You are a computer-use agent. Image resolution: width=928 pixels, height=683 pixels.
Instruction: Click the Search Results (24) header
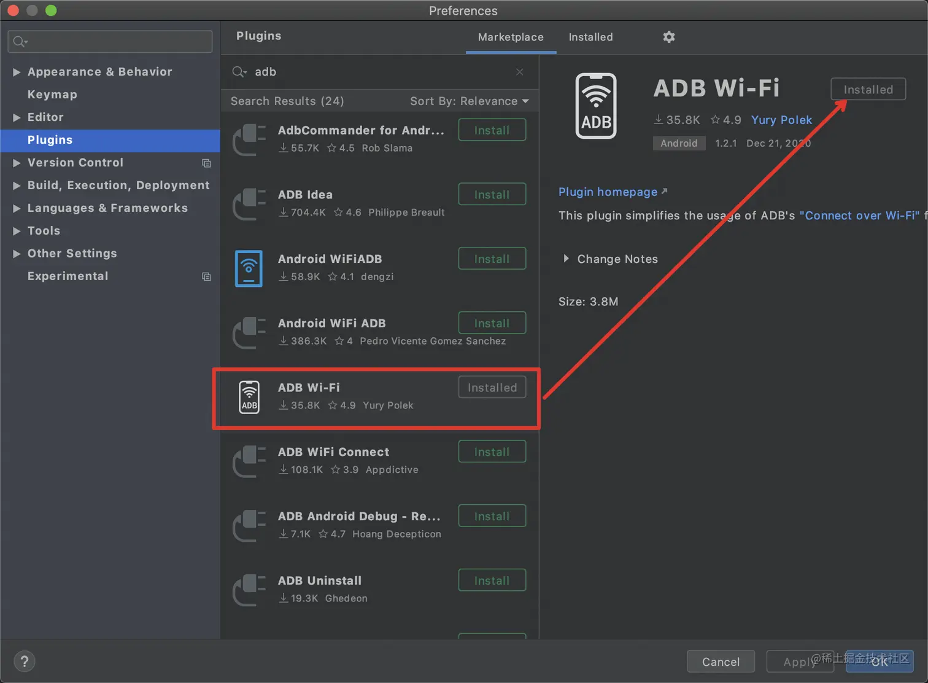(x=287, y=101)
